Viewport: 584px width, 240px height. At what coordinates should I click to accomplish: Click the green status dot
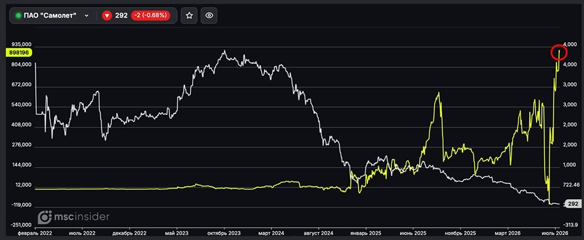click(18, 16)
